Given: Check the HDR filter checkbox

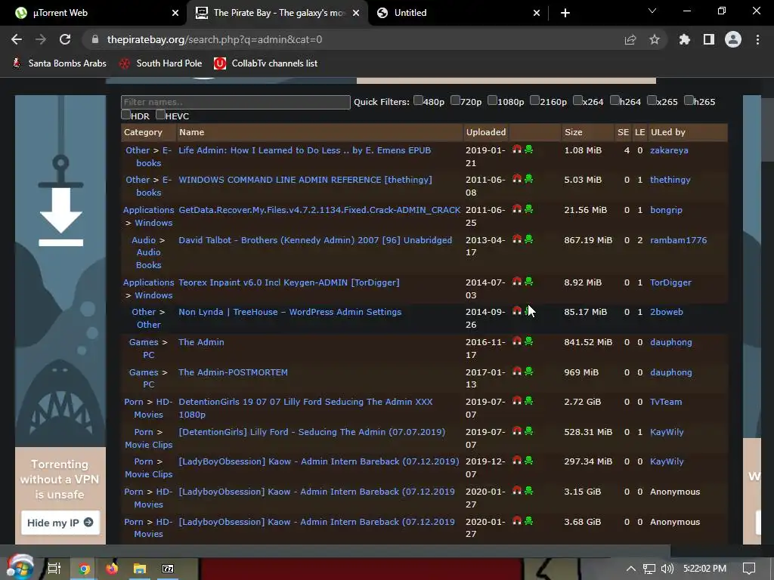Looking at the screenshot, I should [x=126, y=115].
